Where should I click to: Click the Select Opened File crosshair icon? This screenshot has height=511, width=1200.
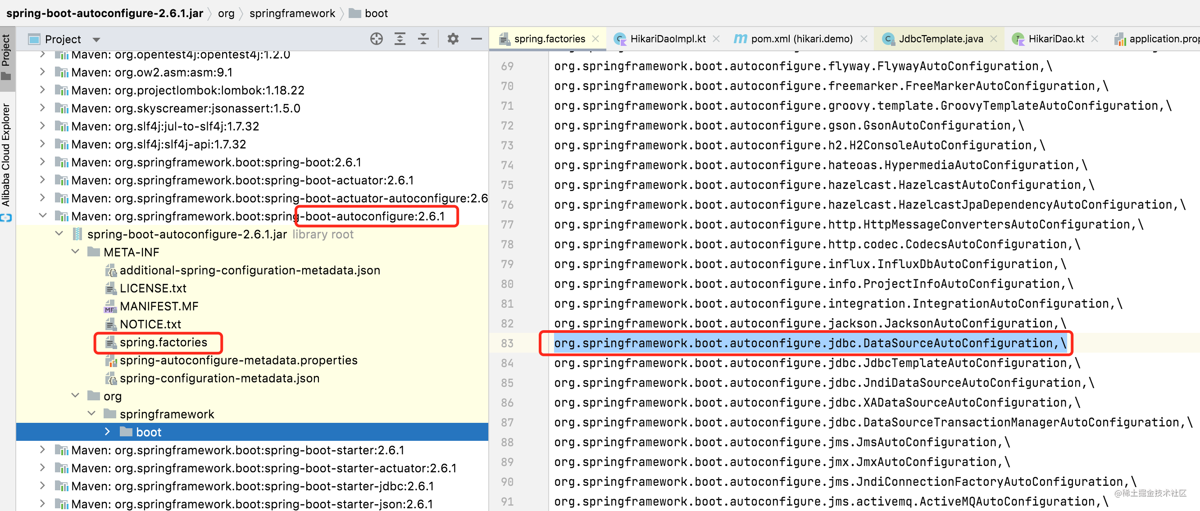click(x=377, y=39)
